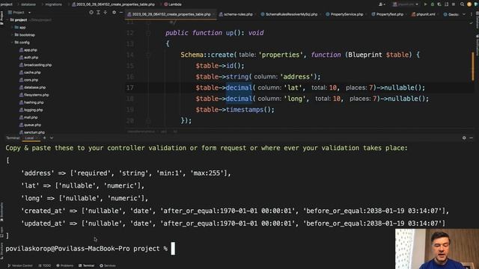Click the 'address' rule line in terminal output
The image size is (479, 269).
(x=126, y=173)
